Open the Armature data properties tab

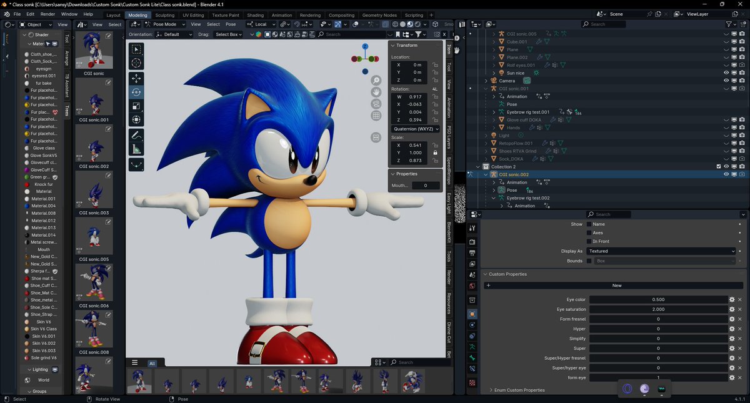coord(472,347)
